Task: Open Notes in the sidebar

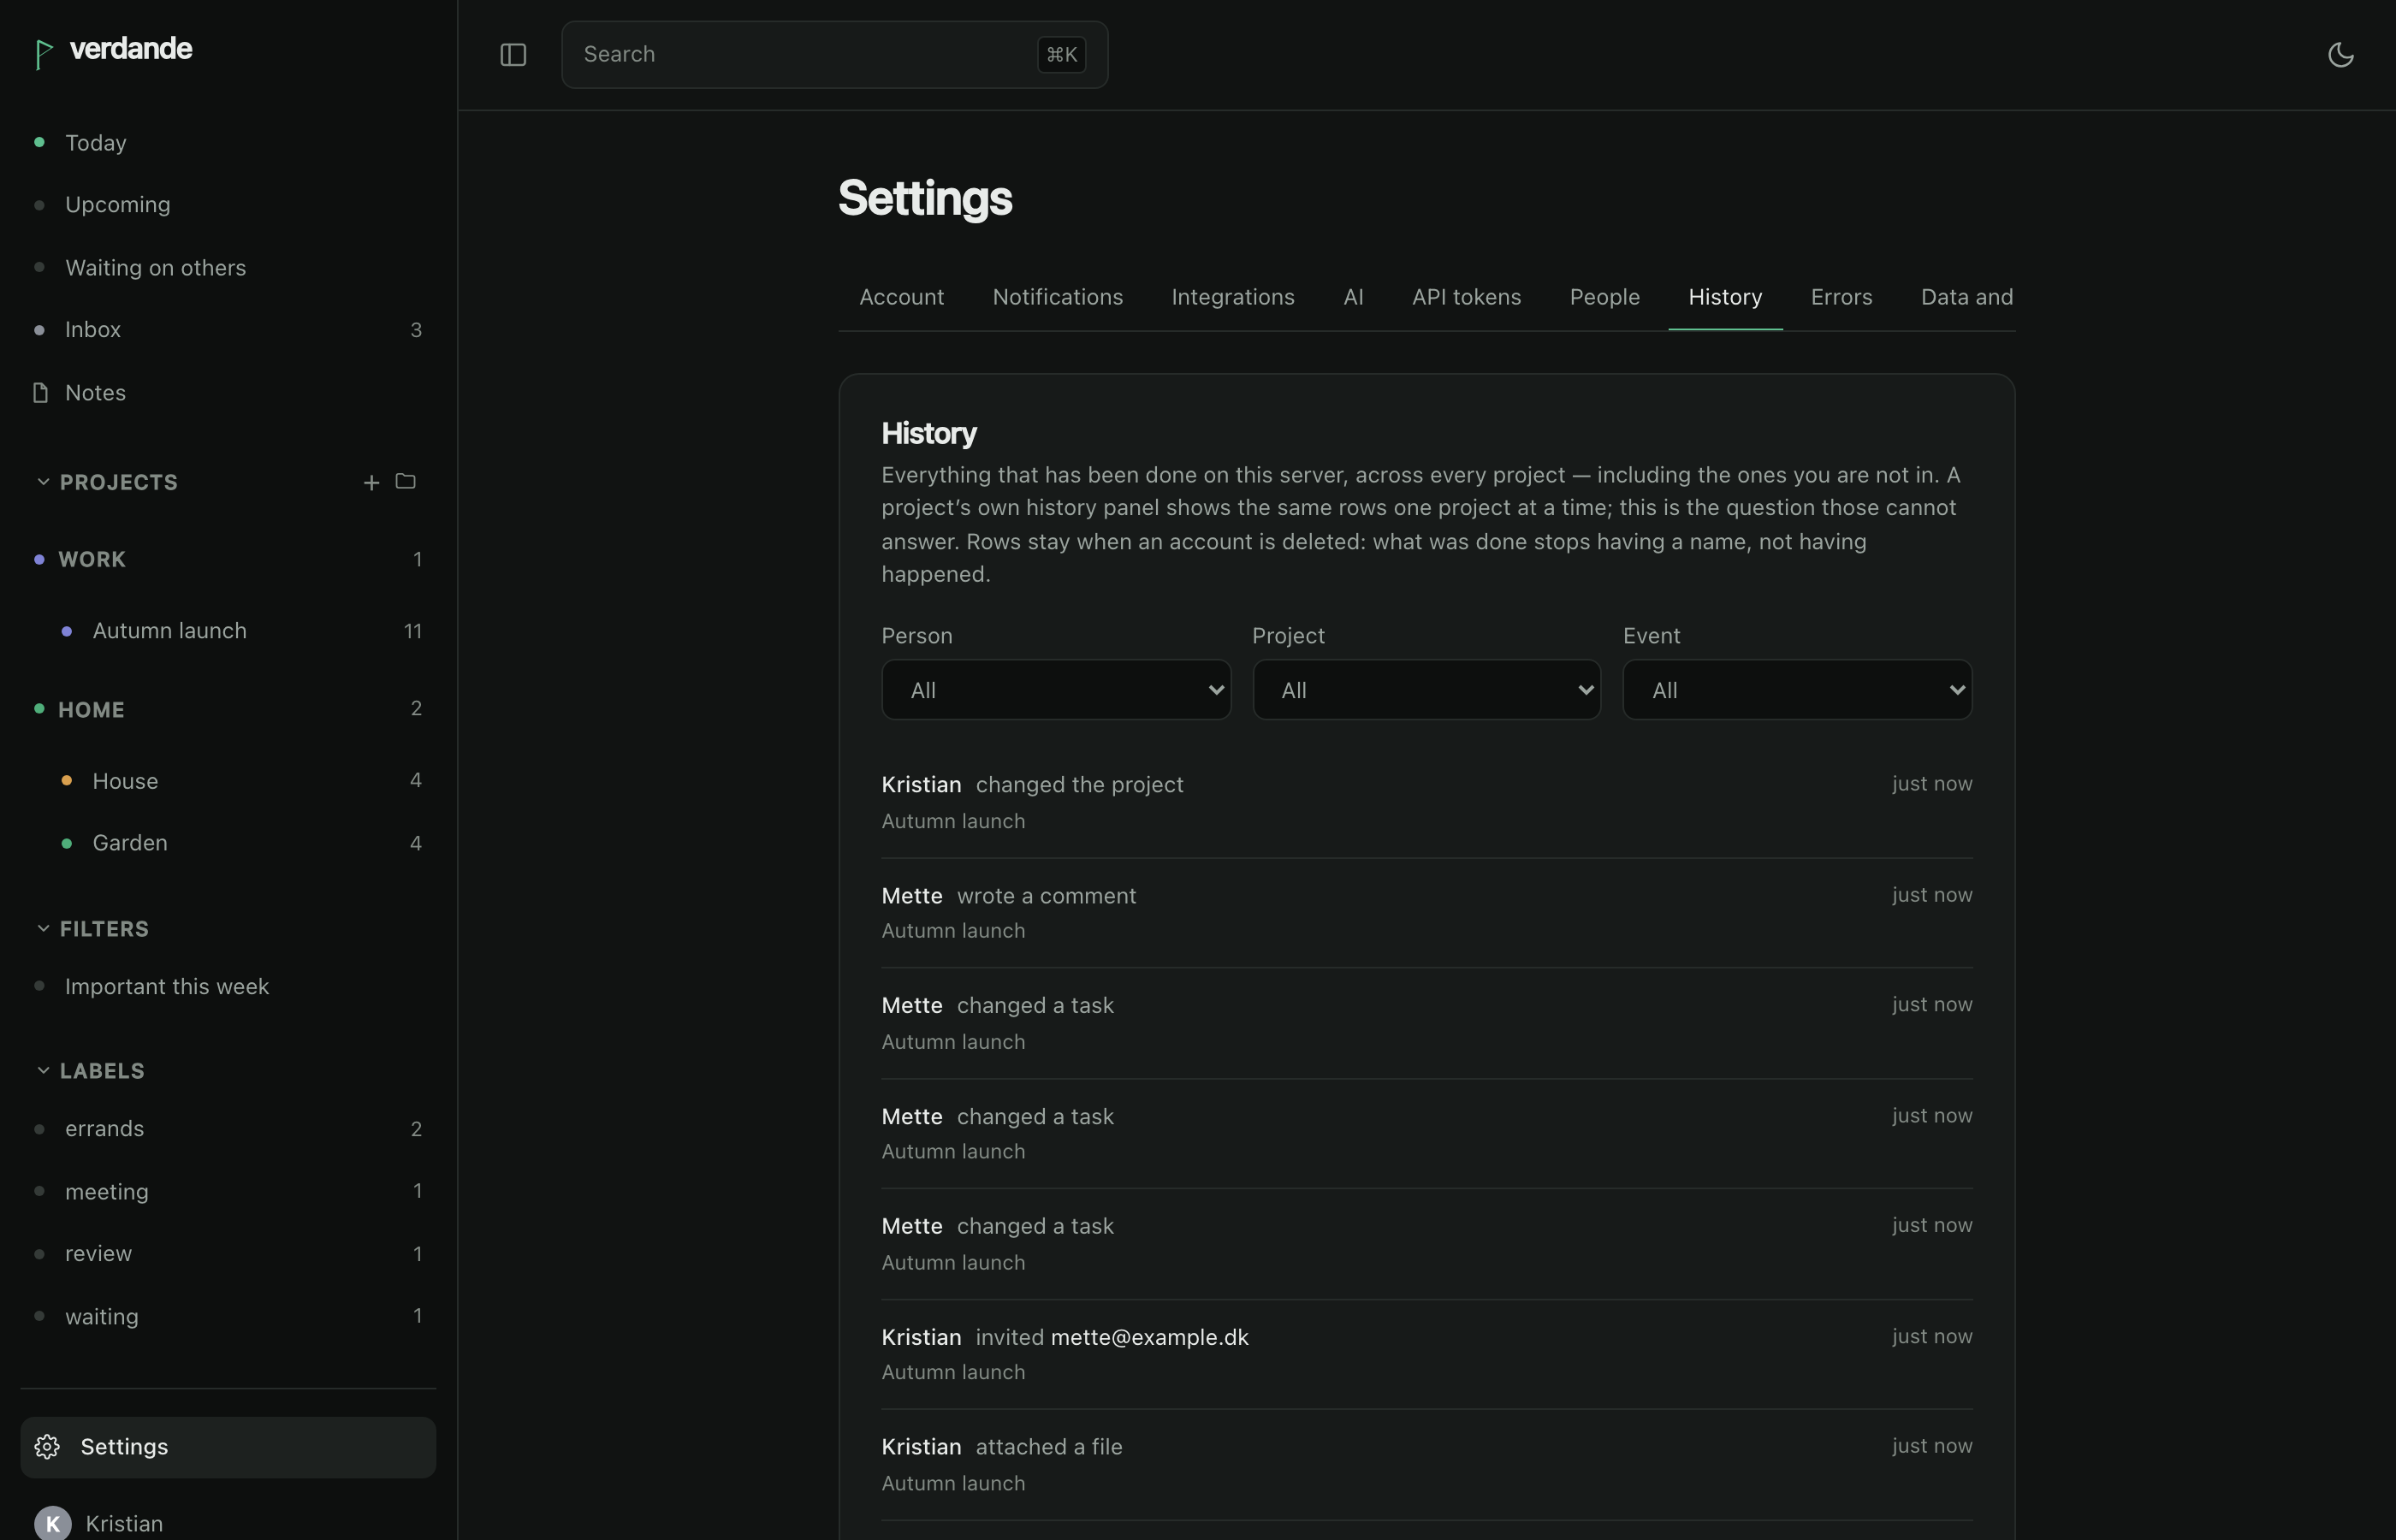Action: [x=228, y=392]
